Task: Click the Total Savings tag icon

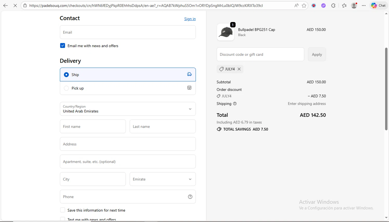Action: click(x=219, y=129)
